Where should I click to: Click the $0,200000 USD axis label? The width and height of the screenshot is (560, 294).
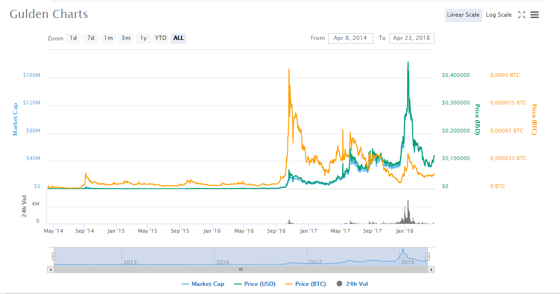456,131
